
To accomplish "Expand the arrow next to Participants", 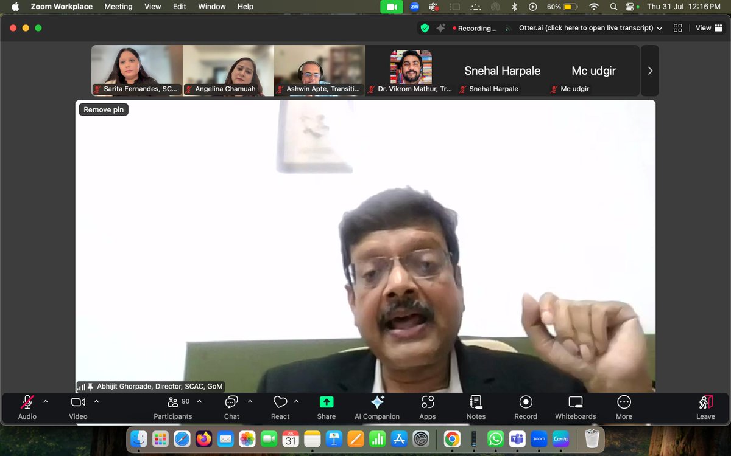I will (x=199, y=401).
